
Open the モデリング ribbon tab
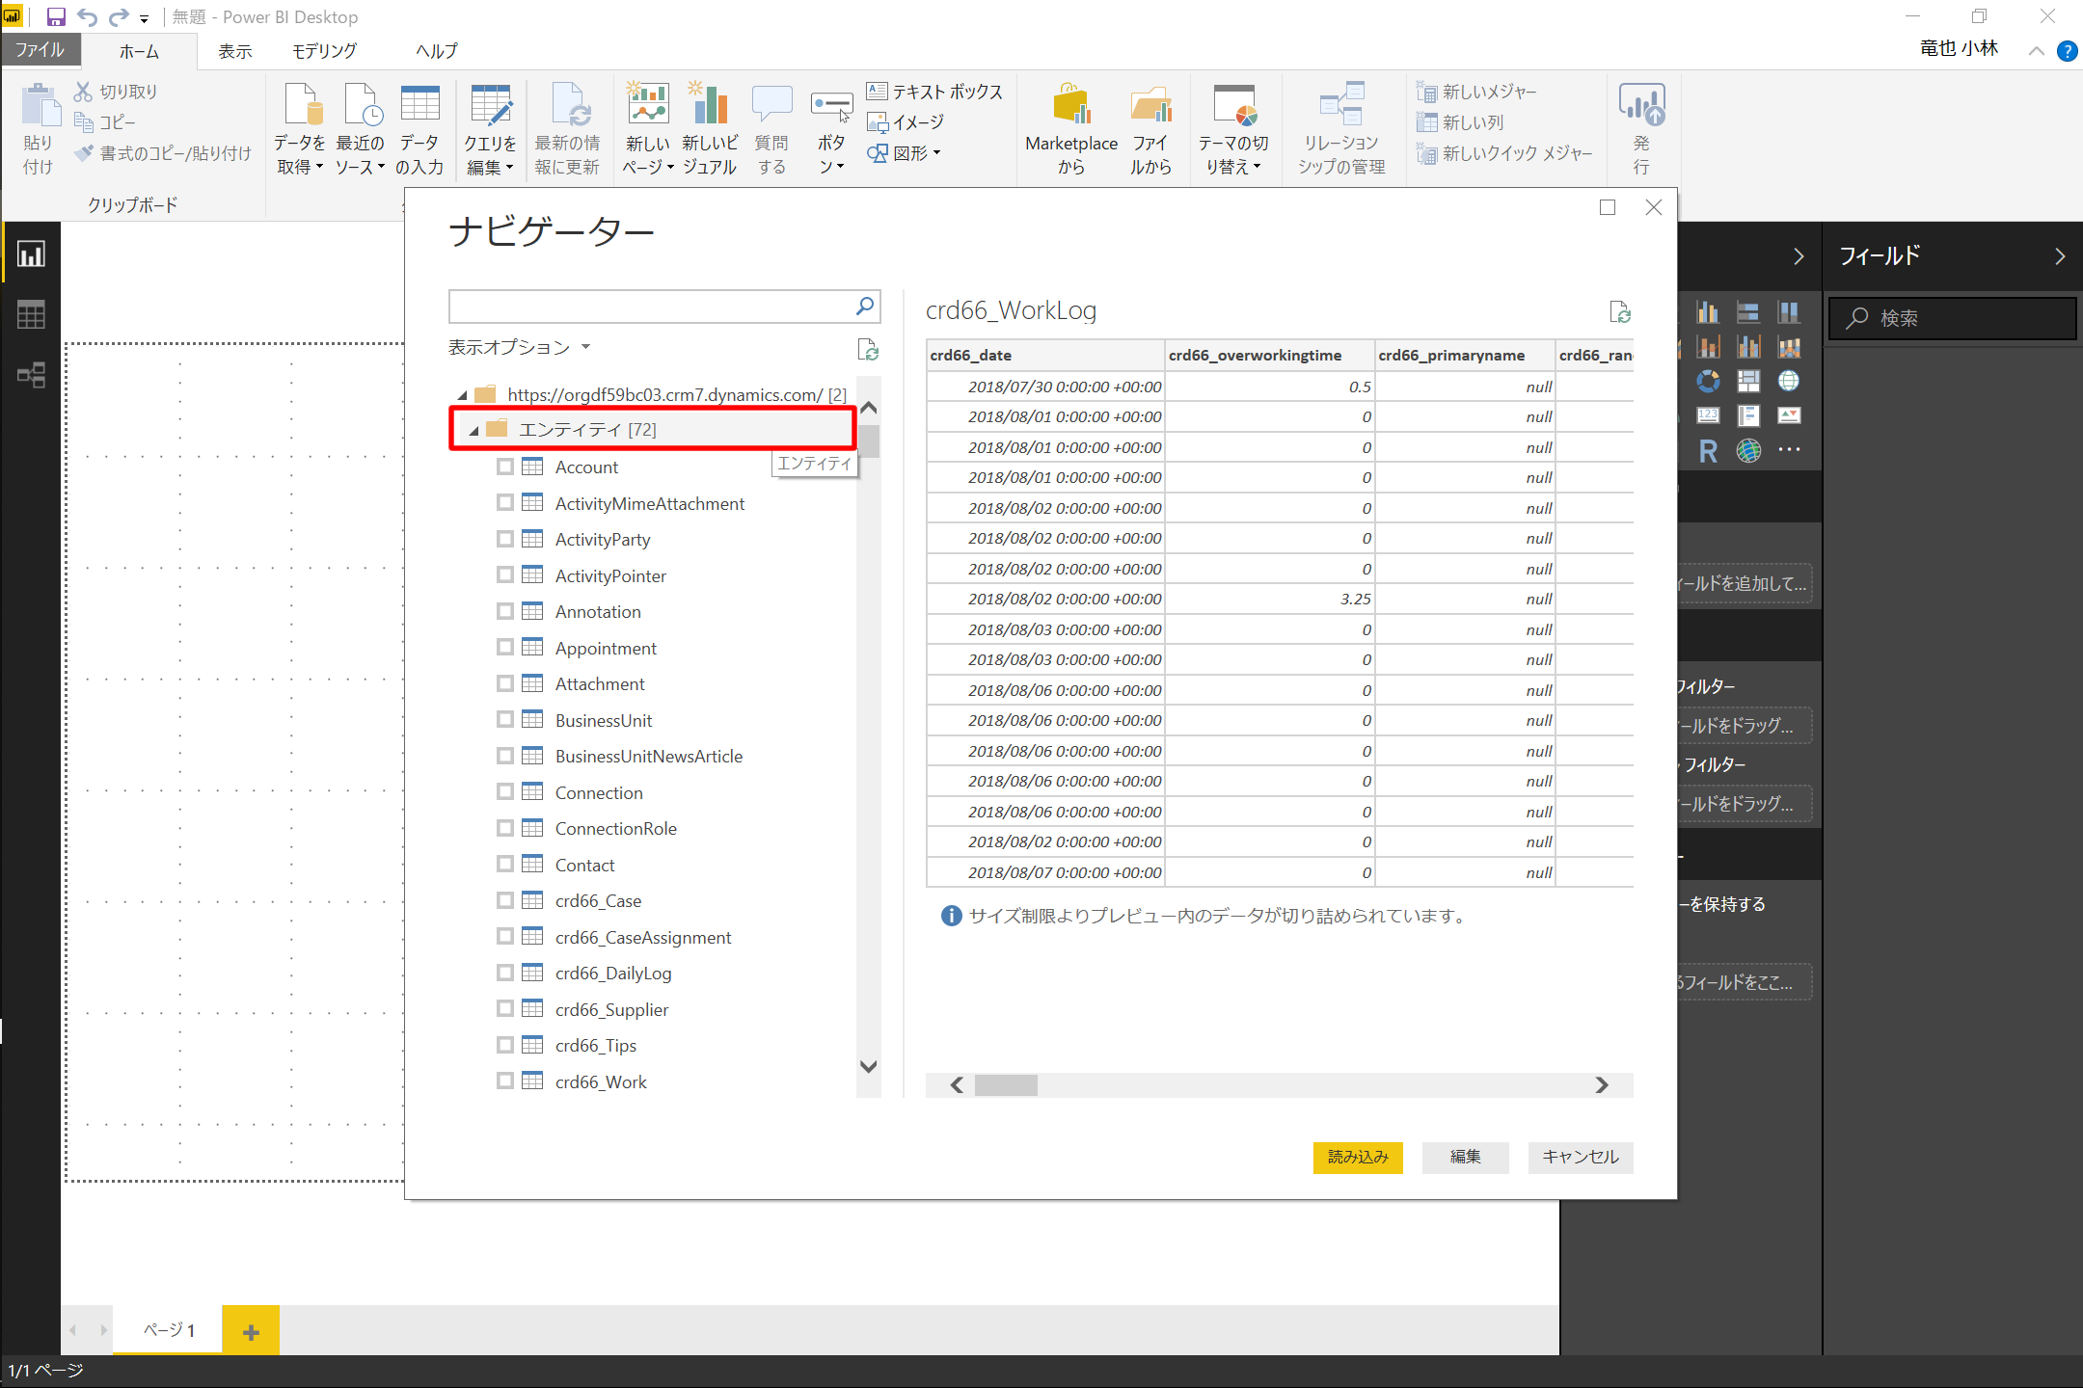coord(324,50)
